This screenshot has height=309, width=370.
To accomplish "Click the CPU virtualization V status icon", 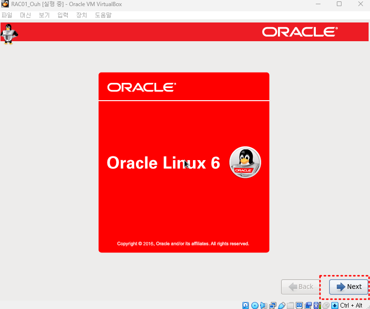I will point(317,305).
